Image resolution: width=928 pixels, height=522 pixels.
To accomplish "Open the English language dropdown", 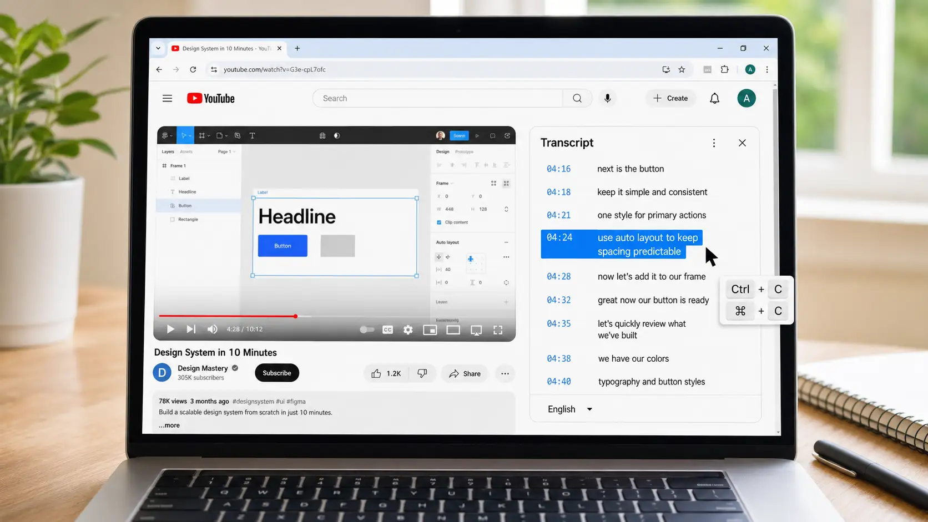I will 570,409.
